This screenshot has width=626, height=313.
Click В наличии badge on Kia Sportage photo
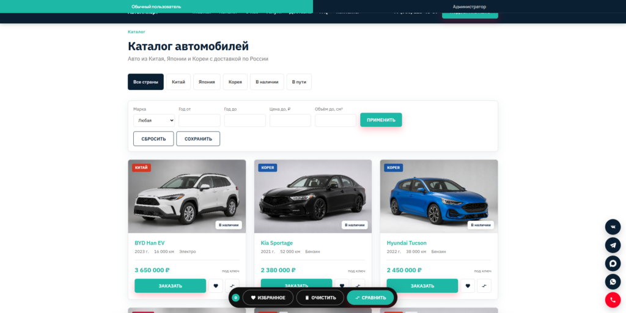(355, 225)
